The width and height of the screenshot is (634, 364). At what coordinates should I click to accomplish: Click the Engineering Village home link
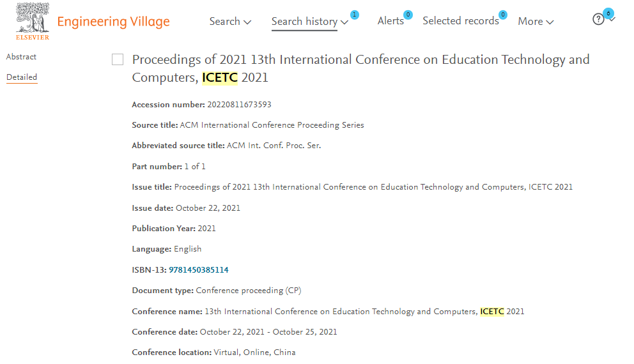113,22
